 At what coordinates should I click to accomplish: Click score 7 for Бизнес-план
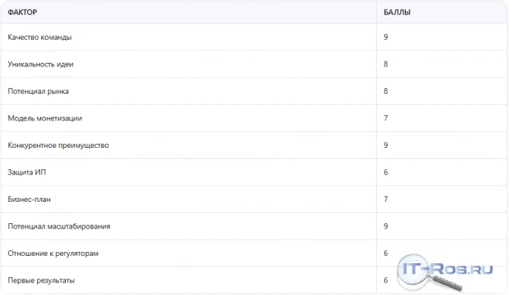pyautogui.click(x=386, y=199)
